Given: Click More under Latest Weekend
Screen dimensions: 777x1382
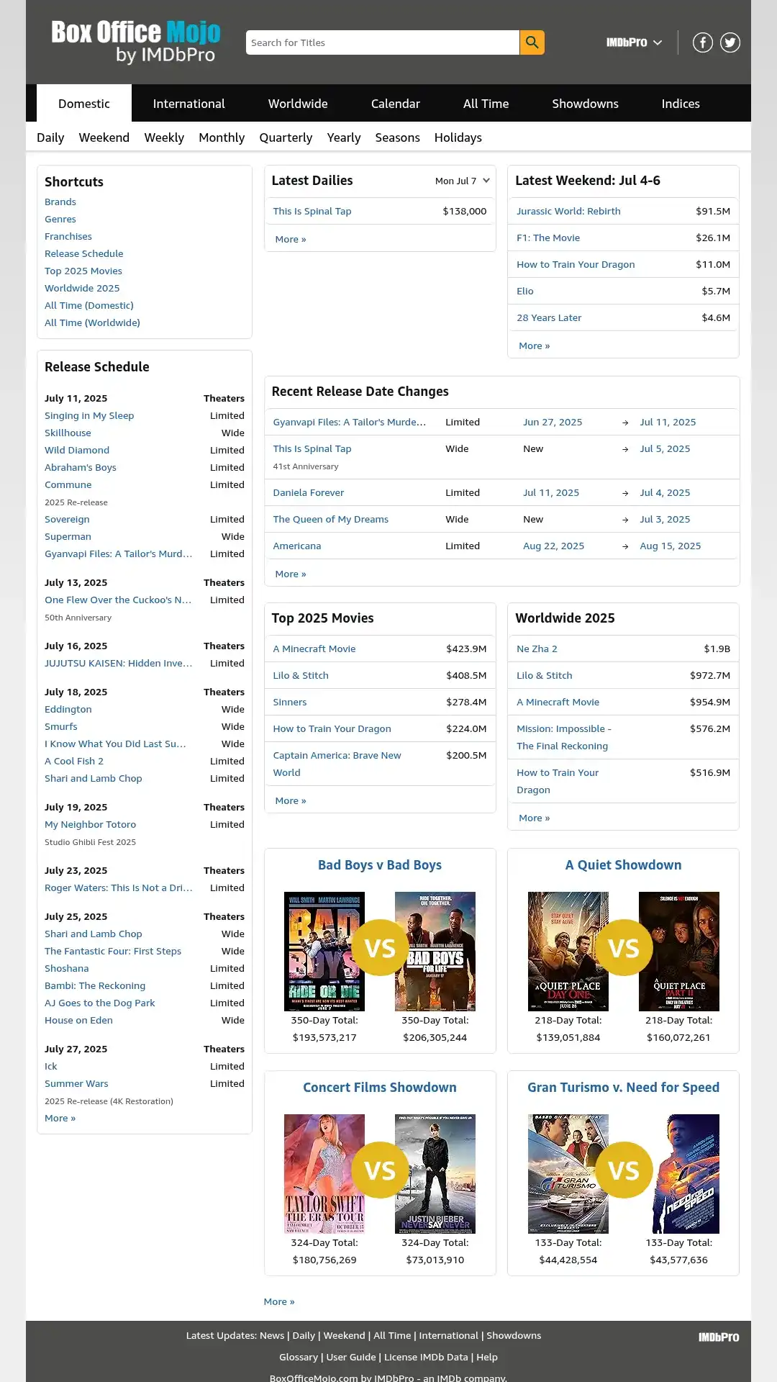Looking at the screenshot, I should (x=535, y=346).
